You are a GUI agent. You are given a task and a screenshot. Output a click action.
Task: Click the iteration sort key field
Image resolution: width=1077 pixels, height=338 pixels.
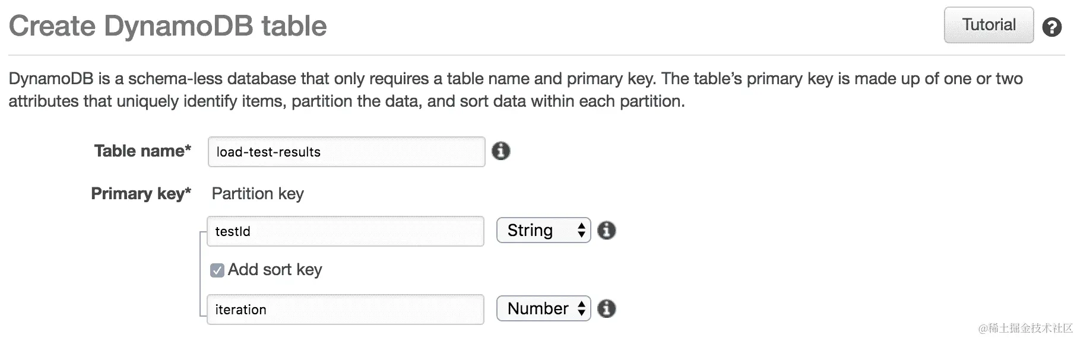[x=345, y=310]
